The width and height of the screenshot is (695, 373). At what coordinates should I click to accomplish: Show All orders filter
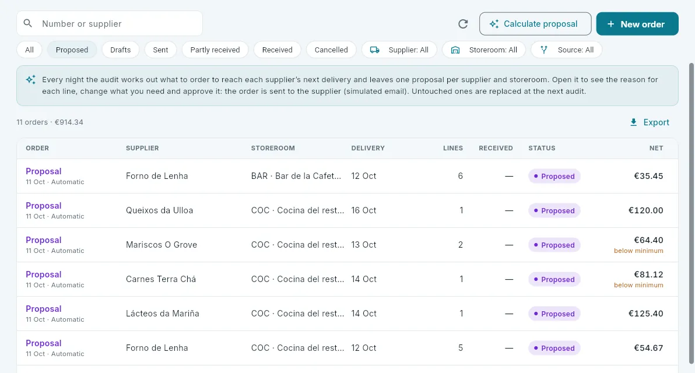(x=29, y=50)
